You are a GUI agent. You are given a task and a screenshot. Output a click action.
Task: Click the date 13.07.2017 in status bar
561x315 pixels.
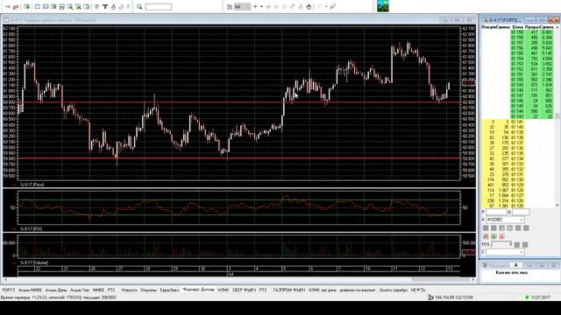[541, 297]
